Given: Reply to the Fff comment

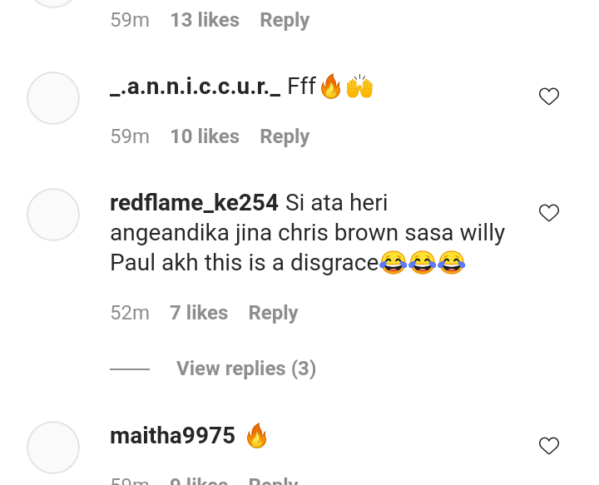Looking at the screenshot, I should tap(285, 136).
